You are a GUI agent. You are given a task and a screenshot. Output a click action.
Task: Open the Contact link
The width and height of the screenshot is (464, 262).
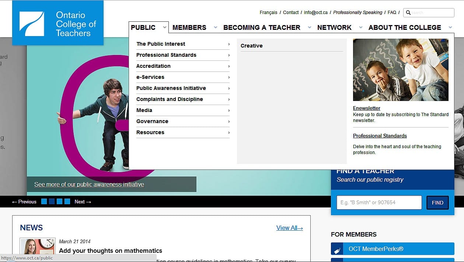tap(291, 13)
